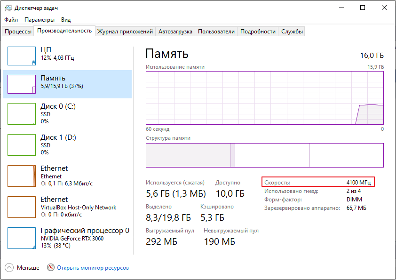Image resolution: width=396 pixels, height=280 pixels.
Task: Select the Память mini graph thumbnail
Action: click(22, 84)
